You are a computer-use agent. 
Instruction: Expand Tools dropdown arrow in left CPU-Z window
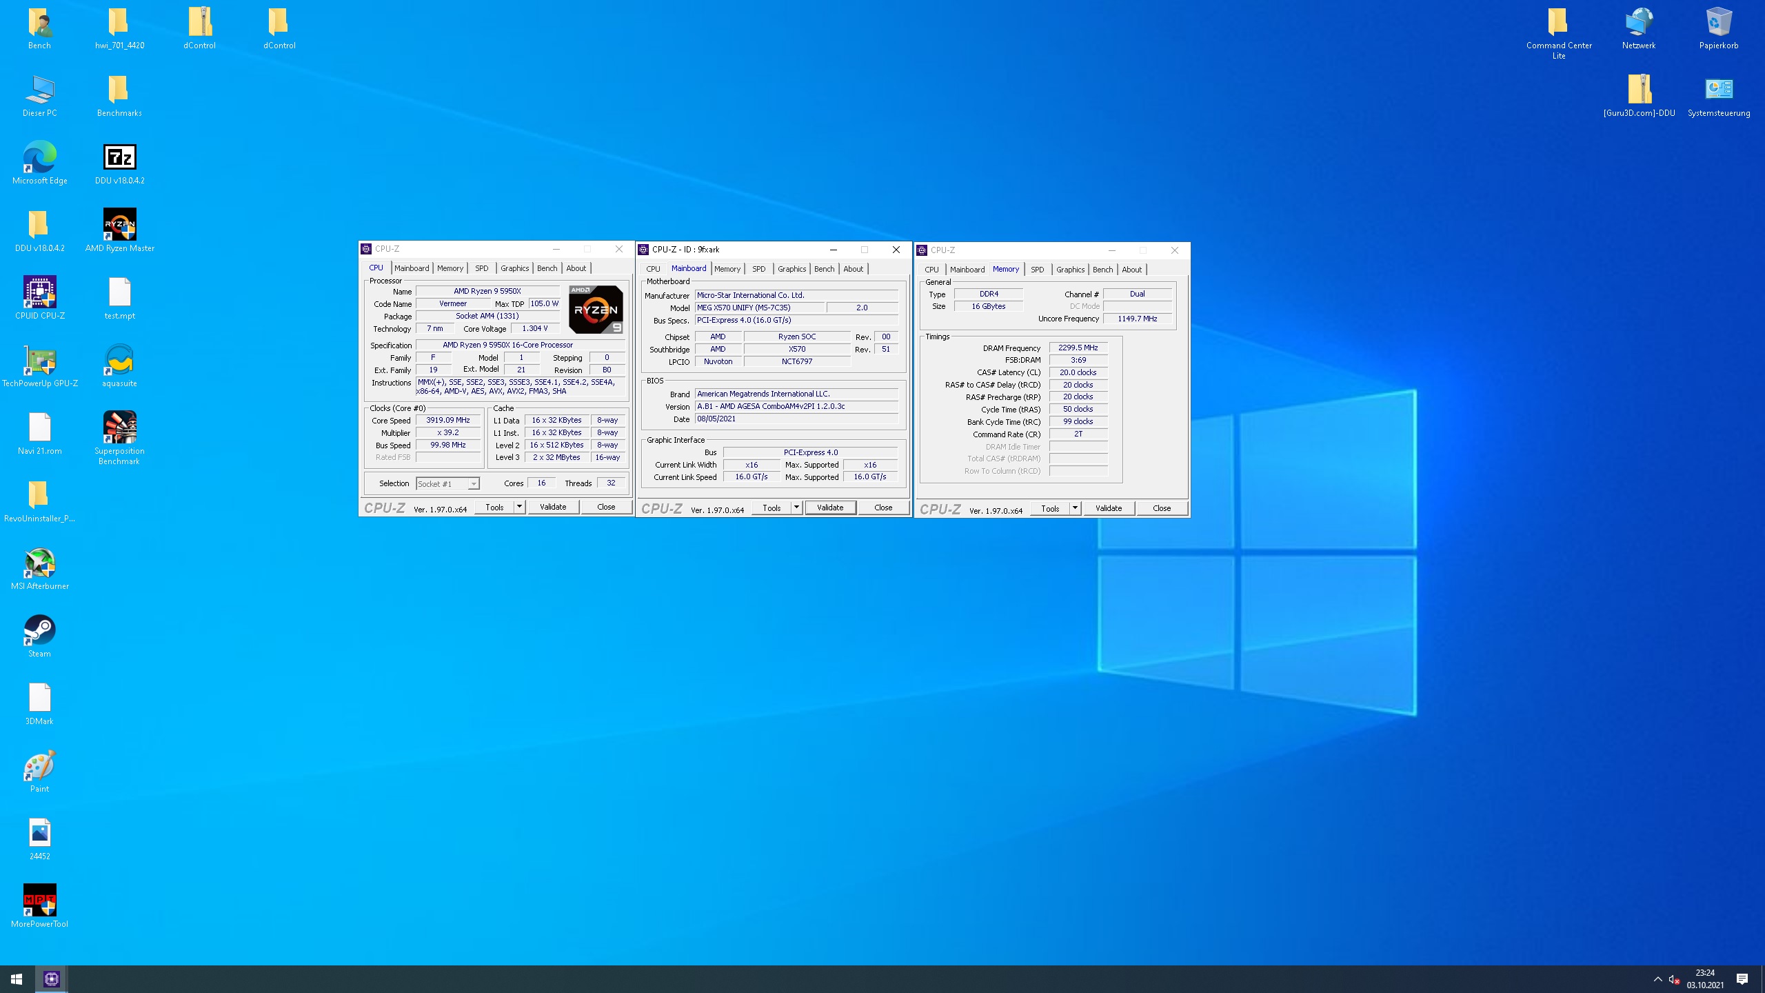coord(520,507)
